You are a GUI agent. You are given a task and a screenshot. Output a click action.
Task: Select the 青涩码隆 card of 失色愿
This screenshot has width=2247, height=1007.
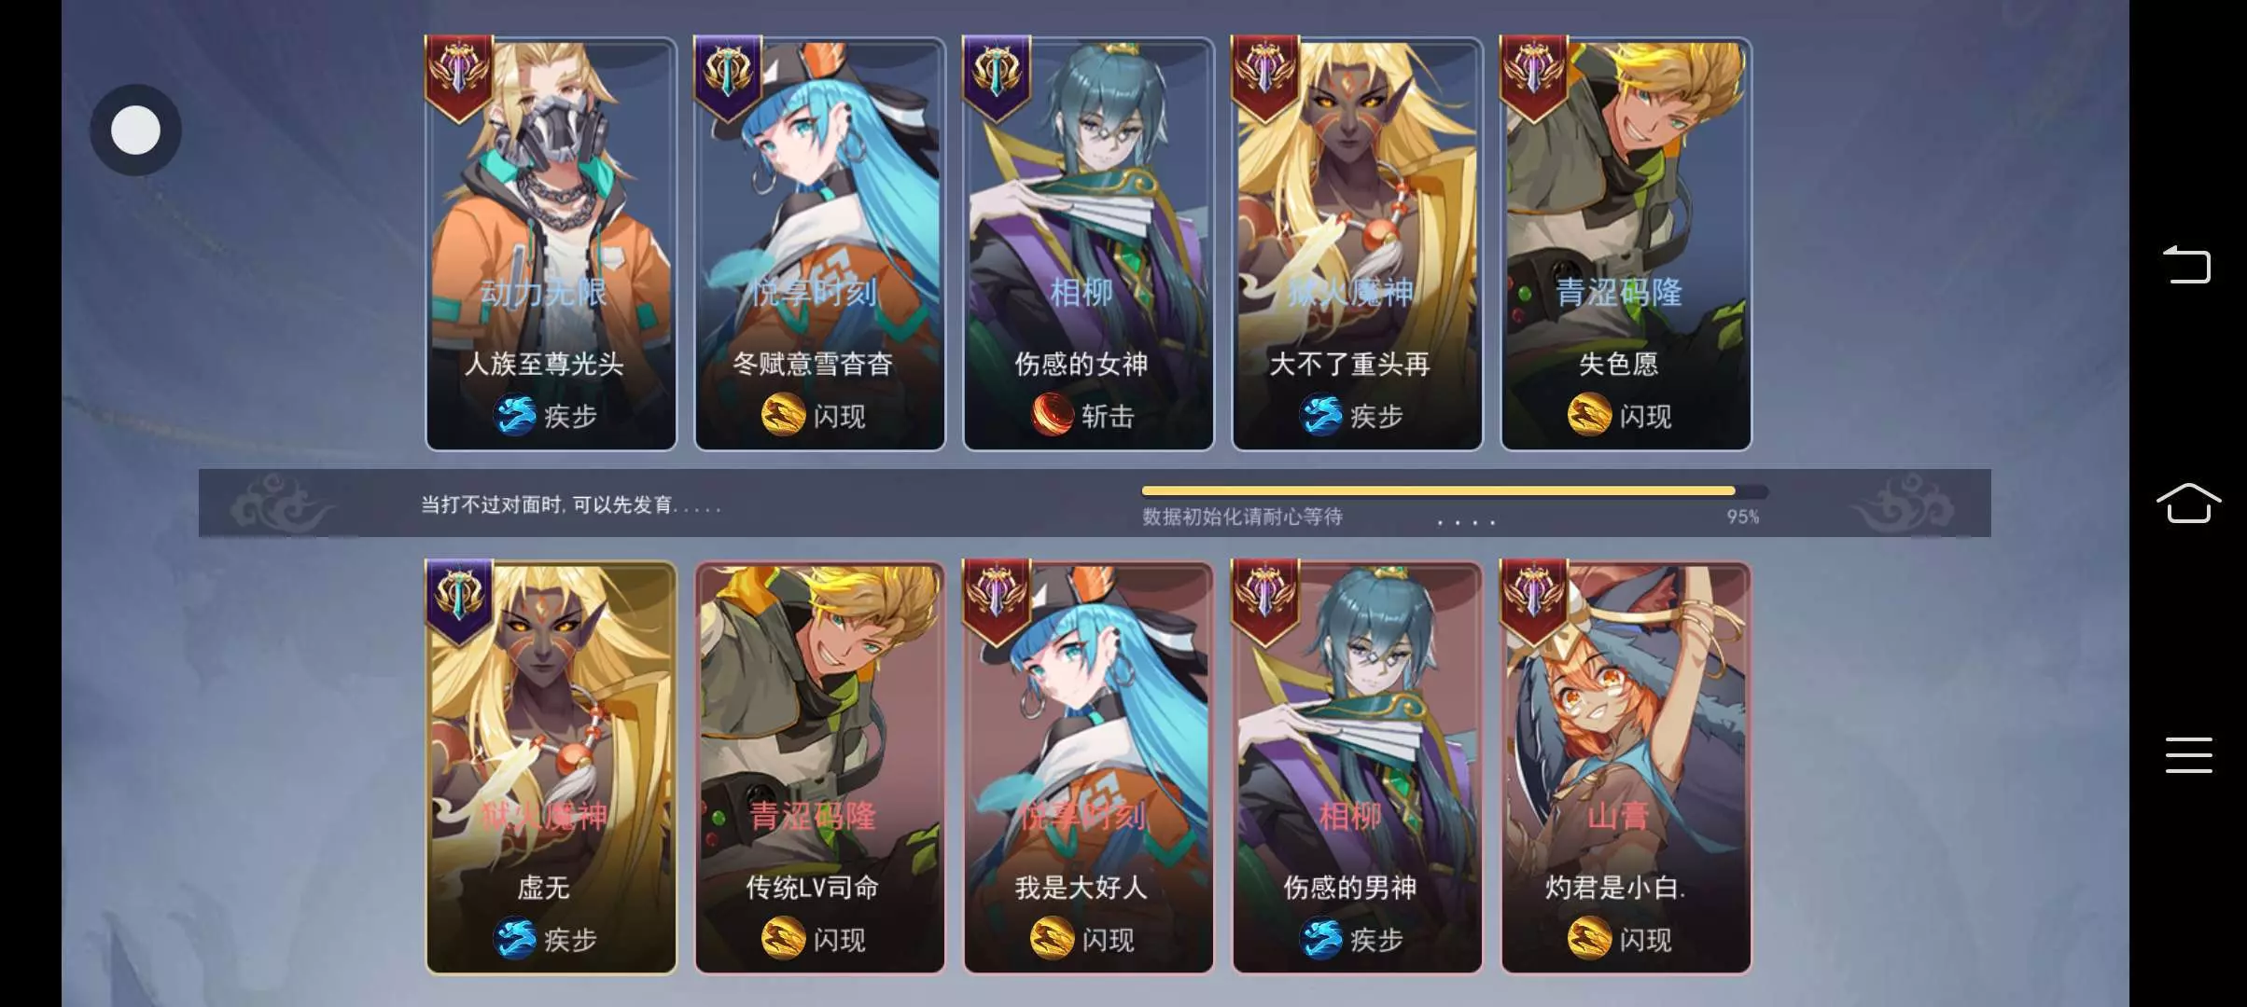coord(1626,244)
